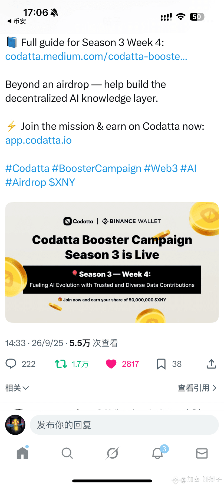Open notifications bell with badge 3
Image resolution: width=224 pixels, height=487 pixels.
(x=158, y=452)
